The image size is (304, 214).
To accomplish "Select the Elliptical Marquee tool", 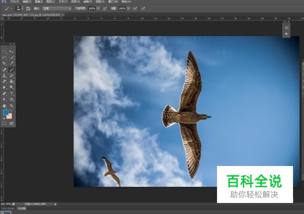I will click(x=4, y=52).
